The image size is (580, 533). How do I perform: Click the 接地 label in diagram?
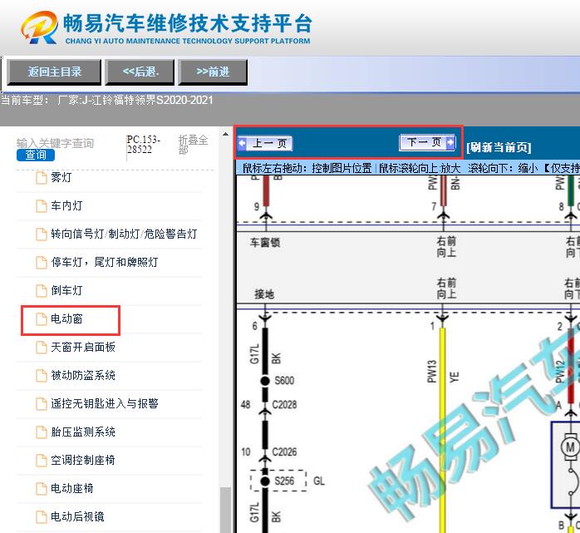point(264,294)
